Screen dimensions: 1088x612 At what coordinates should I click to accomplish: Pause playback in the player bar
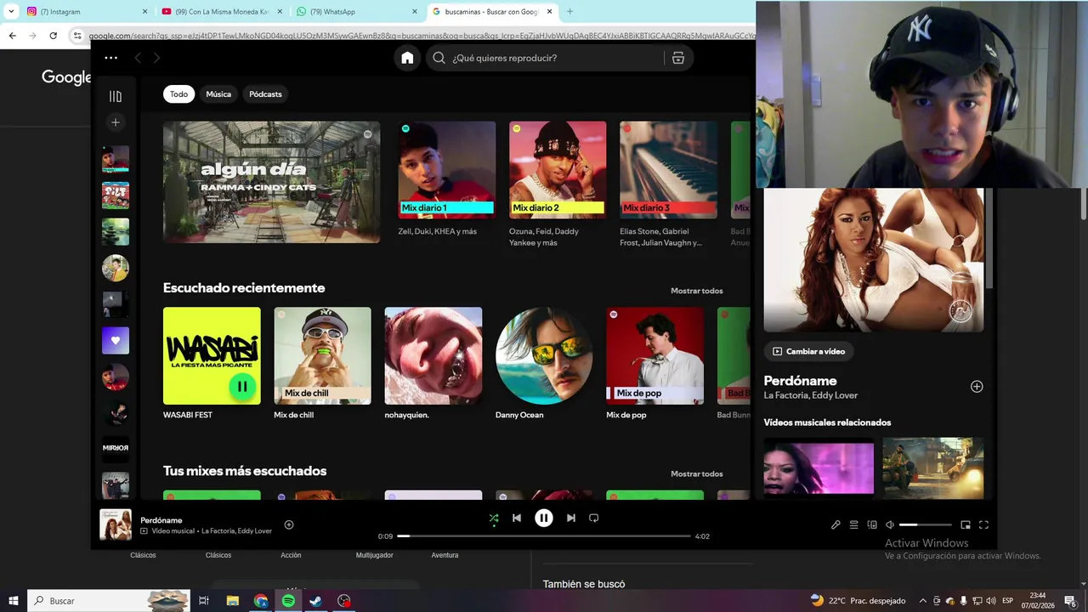pos(544,518)
